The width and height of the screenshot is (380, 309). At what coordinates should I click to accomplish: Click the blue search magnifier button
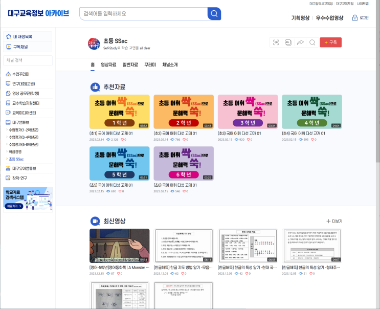214,14
